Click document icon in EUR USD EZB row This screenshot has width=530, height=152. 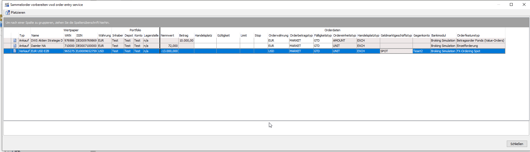(15, 51)
